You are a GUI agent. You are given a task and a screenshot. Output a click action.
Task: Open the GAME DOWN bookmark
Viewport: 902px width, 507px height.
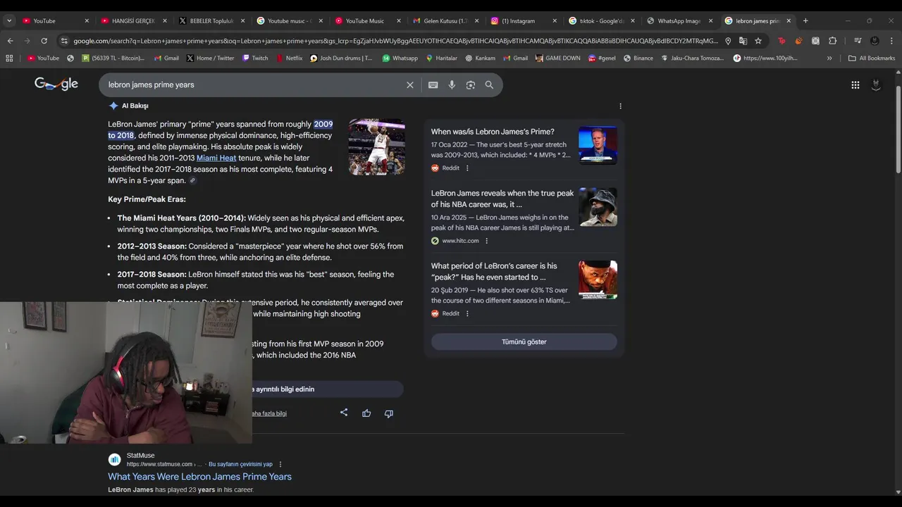point(557,58)
